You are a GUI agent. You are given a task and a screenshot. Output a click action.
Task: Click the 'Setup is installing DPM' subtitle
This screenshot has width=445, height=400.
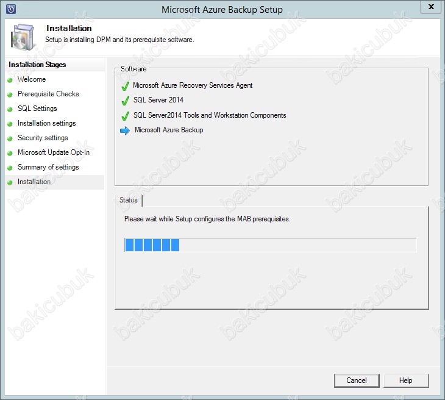point(119,40)
